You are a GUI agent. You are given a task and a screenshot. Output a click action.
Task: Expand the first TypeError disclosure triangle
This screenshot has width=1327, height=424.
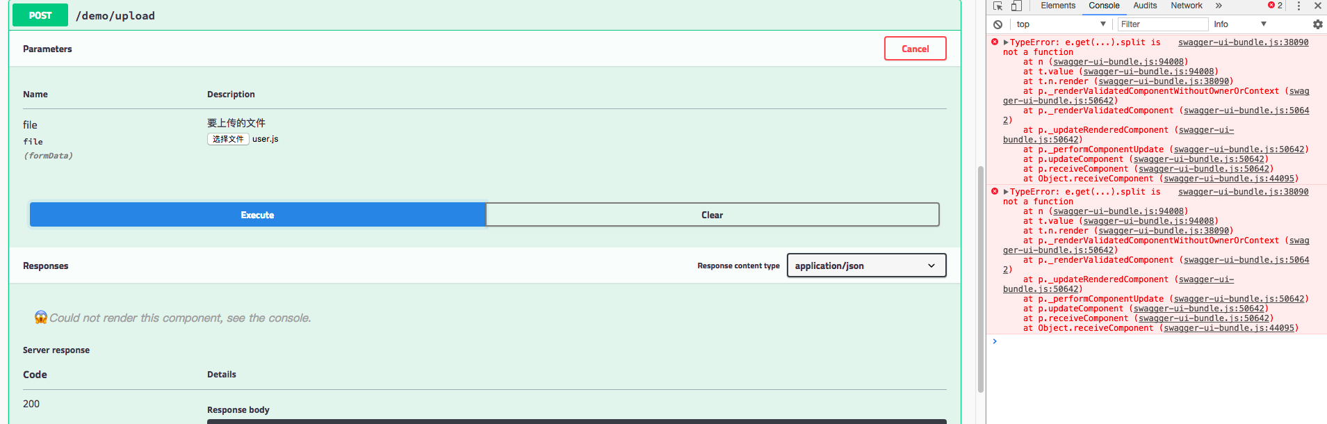click(1006, 42)
